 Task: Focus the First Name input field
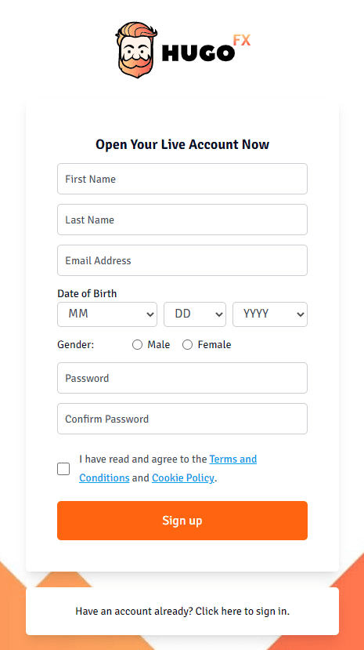pos(182,179)
